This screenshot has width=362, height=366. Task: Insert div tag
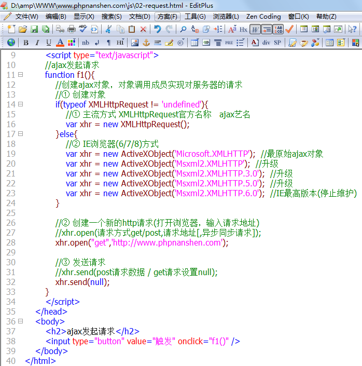click(266, 43)
